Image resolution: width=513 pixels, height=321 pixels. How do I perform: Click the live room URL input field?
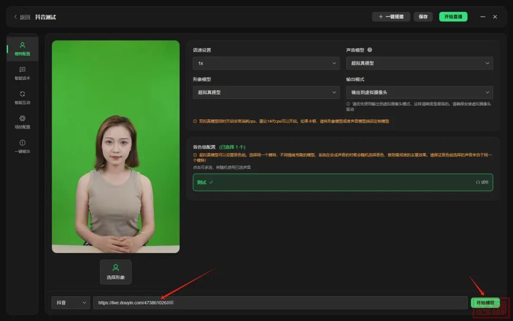pos(280,302)
